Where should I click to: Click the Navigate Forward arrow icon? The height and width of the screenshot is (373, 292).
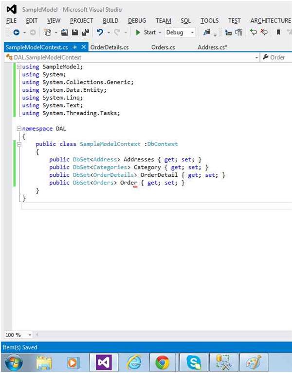33,33
